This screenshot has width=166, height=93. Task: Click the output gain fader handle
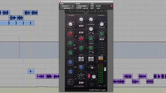(x=105, y=69)
